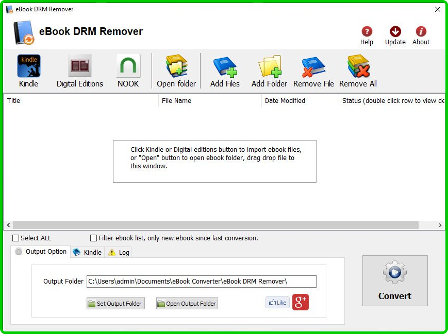The image size is (448, 334).
Task: Click the Google Plus share icon
Action: pyautogui.click(x=300, y=302)
